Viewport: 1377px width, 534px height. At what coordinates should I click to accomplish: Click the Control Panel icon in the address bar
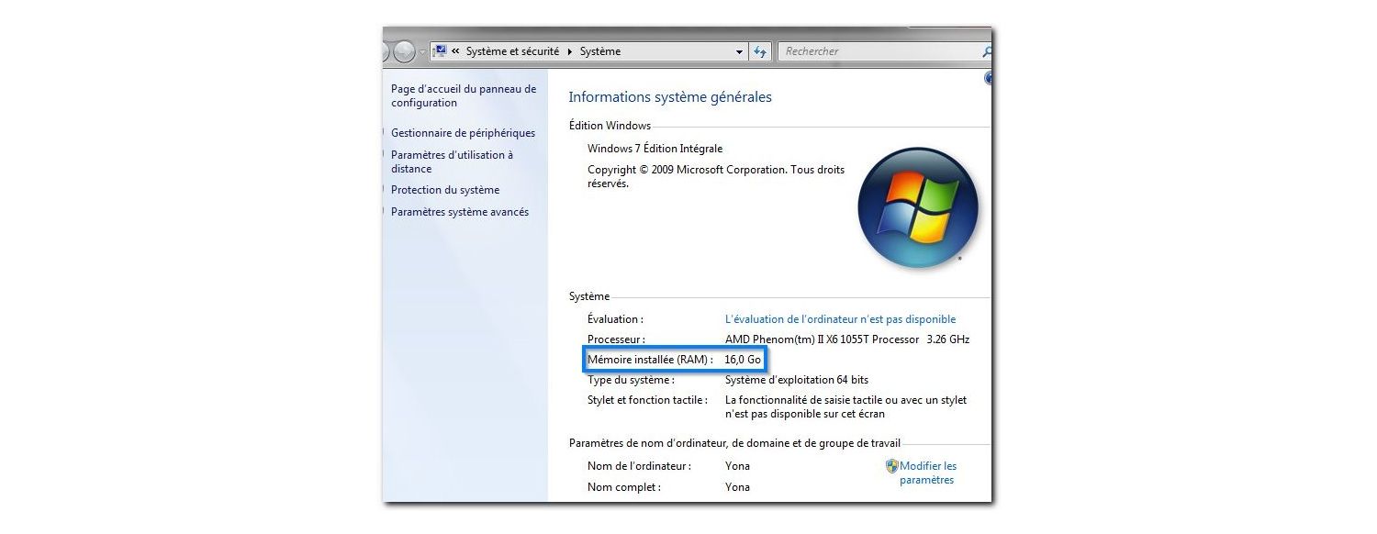[x=440, y=50]
